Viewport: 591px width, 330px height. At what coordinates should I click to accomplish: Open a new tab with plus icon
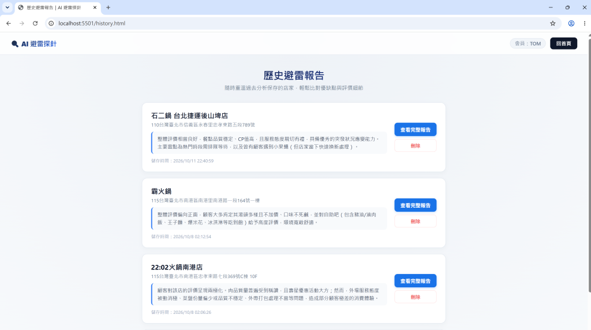pos(108,7)
